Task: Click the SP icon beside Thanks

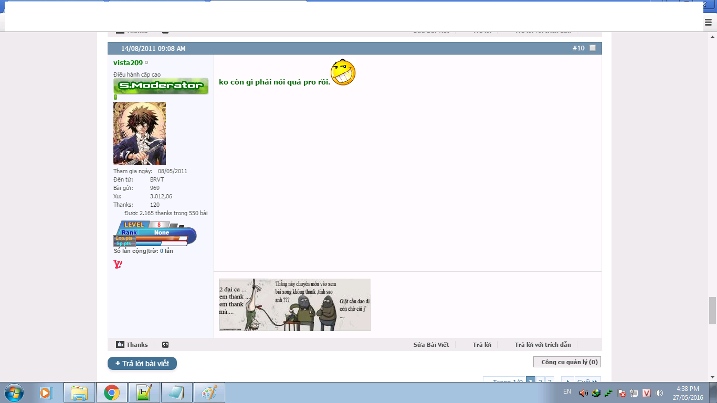Action: pyautogui.click(x=165, y=345)
